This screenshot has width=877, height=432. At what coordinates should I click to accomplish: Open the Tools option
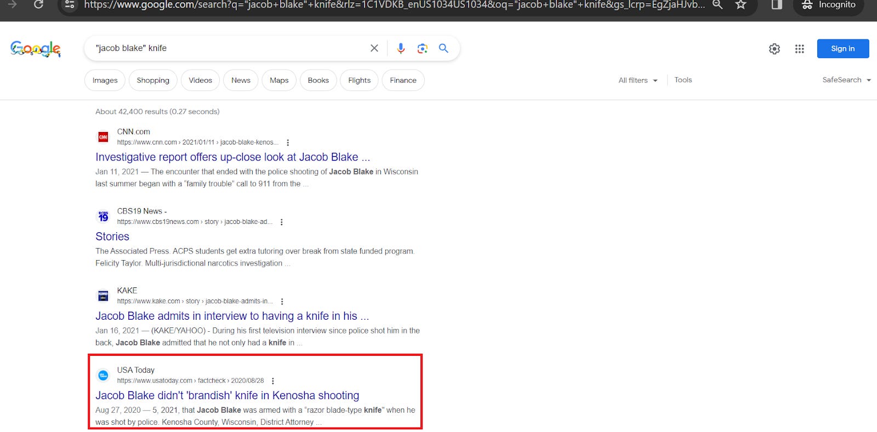click(683, 80)
